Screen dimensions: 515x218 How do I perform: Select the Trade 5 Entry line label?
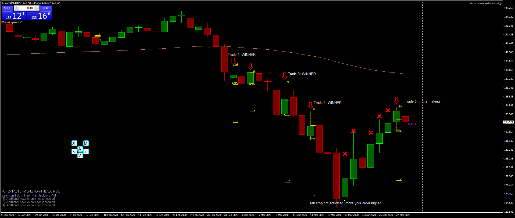[x=399, y=130]
